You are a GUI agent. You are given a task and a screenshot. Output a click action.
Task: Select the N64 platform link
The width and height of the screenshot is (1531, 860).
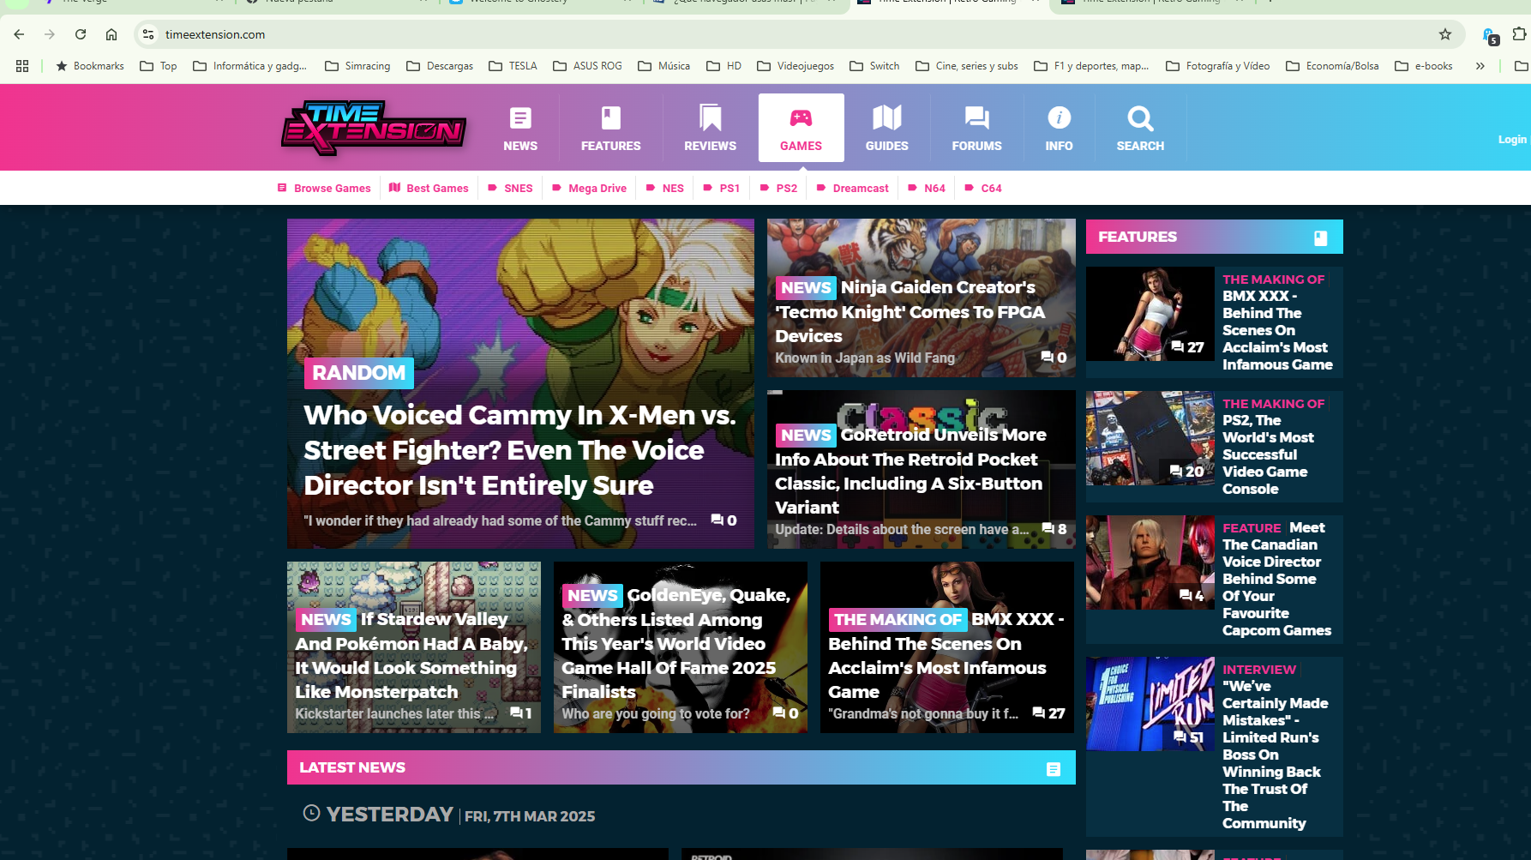click(926, 188)
